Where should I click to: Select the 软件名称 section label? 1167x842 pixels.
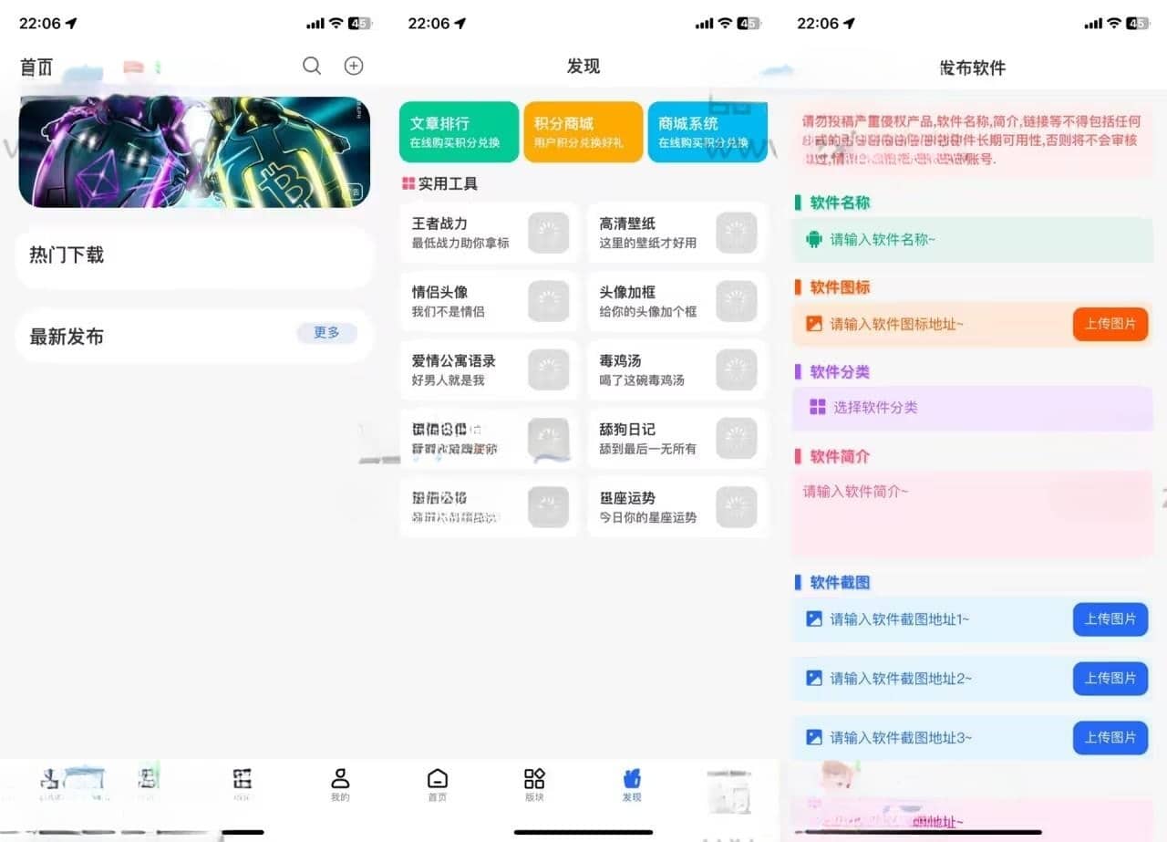point(840,203)
